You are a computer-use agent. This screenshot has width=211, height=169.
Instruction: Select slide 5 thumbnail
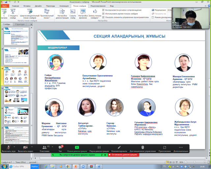click(16, 95)
